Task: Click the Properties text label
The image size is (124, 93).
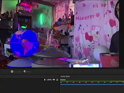Action: (x=18, y=72)
